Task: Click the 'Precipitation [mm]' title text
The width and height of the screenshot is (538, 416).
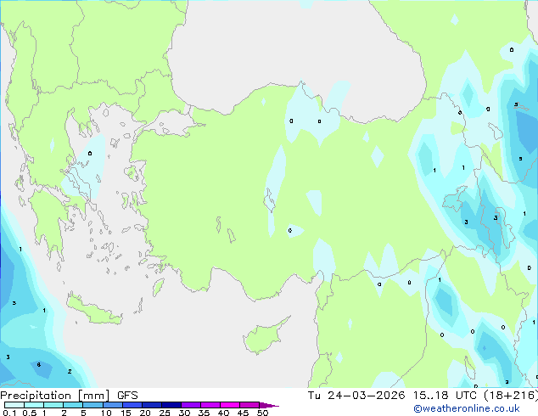Action: tap(54, 396)
